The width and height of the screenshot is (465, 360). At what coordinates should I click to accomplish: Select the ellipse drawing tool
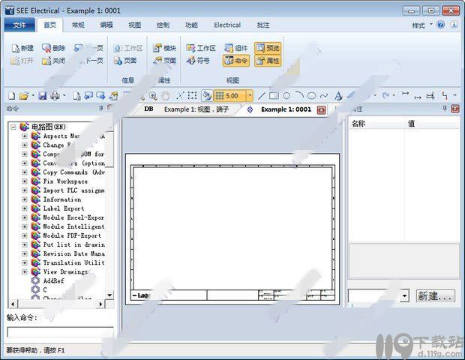[311, 95]
